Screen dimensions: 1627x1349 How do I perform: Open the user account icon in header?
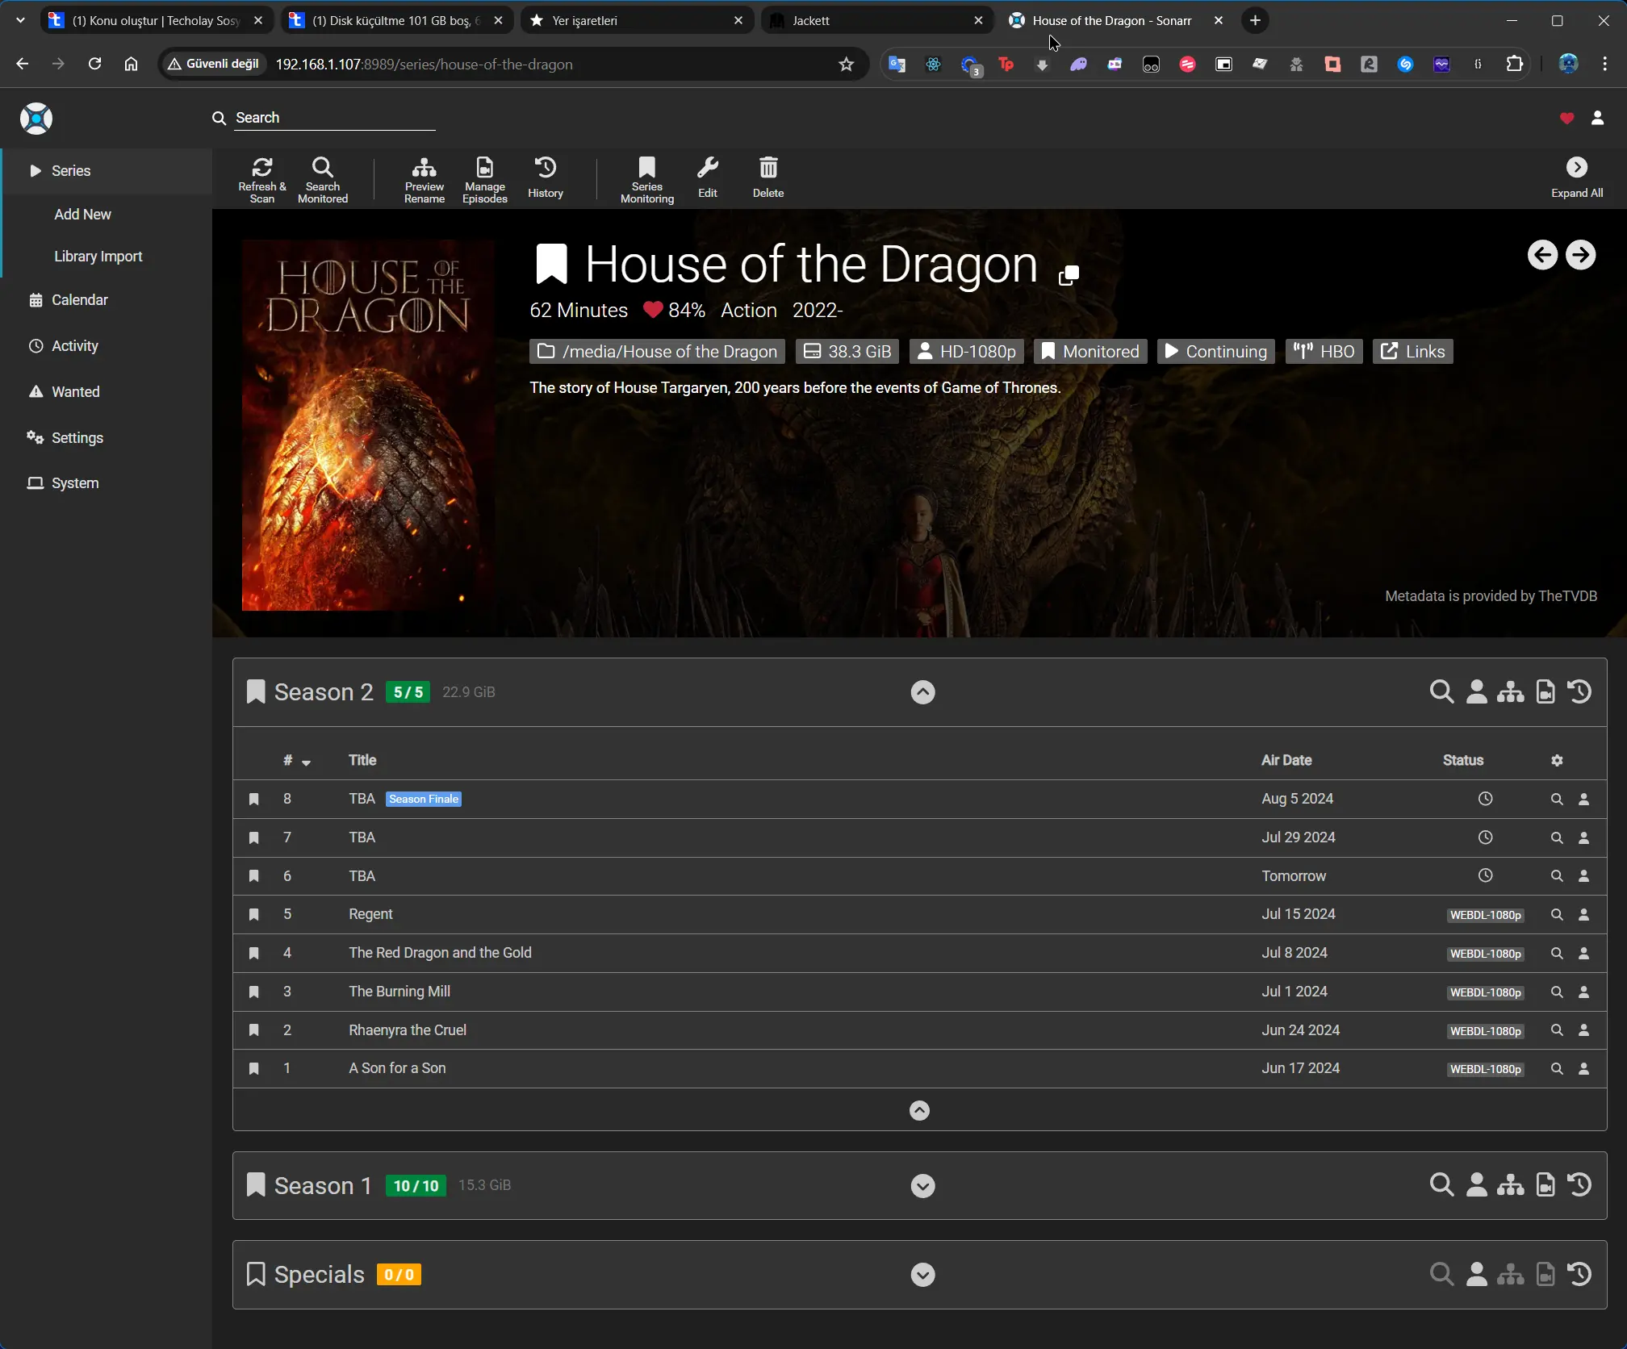pos(1597,118)
